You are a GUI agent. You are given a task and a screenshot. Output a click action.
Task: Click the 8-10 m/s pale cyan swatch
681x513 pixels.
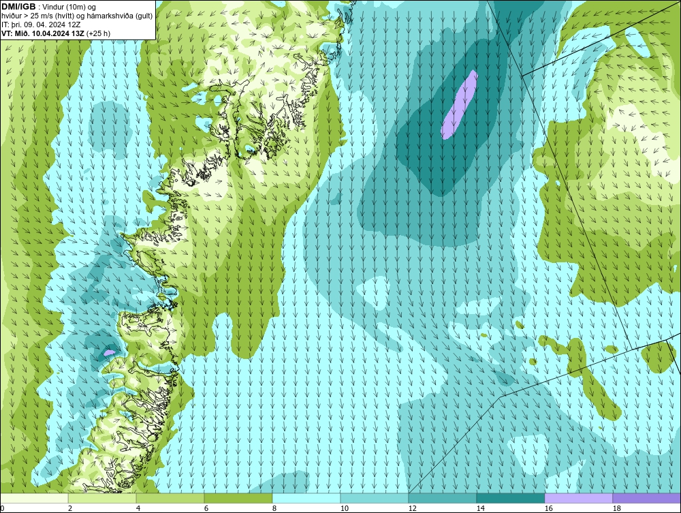point(306,498)
